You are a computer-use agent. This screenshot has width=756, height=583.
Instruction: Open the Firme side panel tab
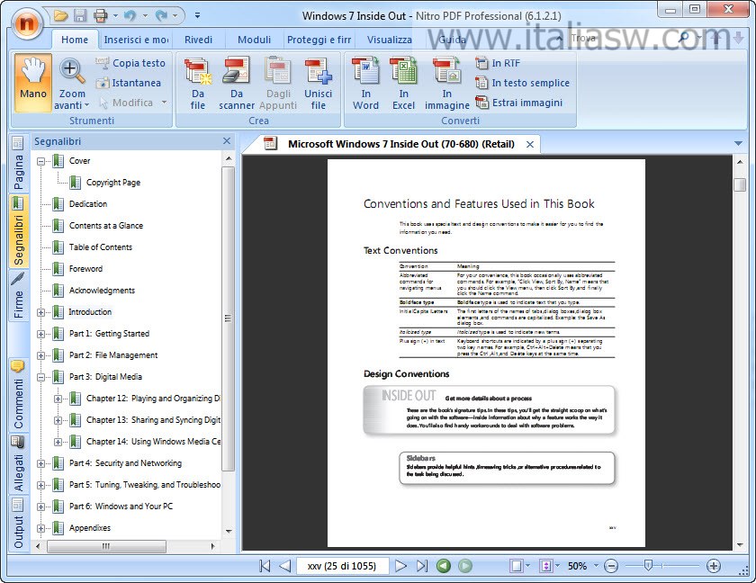pos(18,295)
